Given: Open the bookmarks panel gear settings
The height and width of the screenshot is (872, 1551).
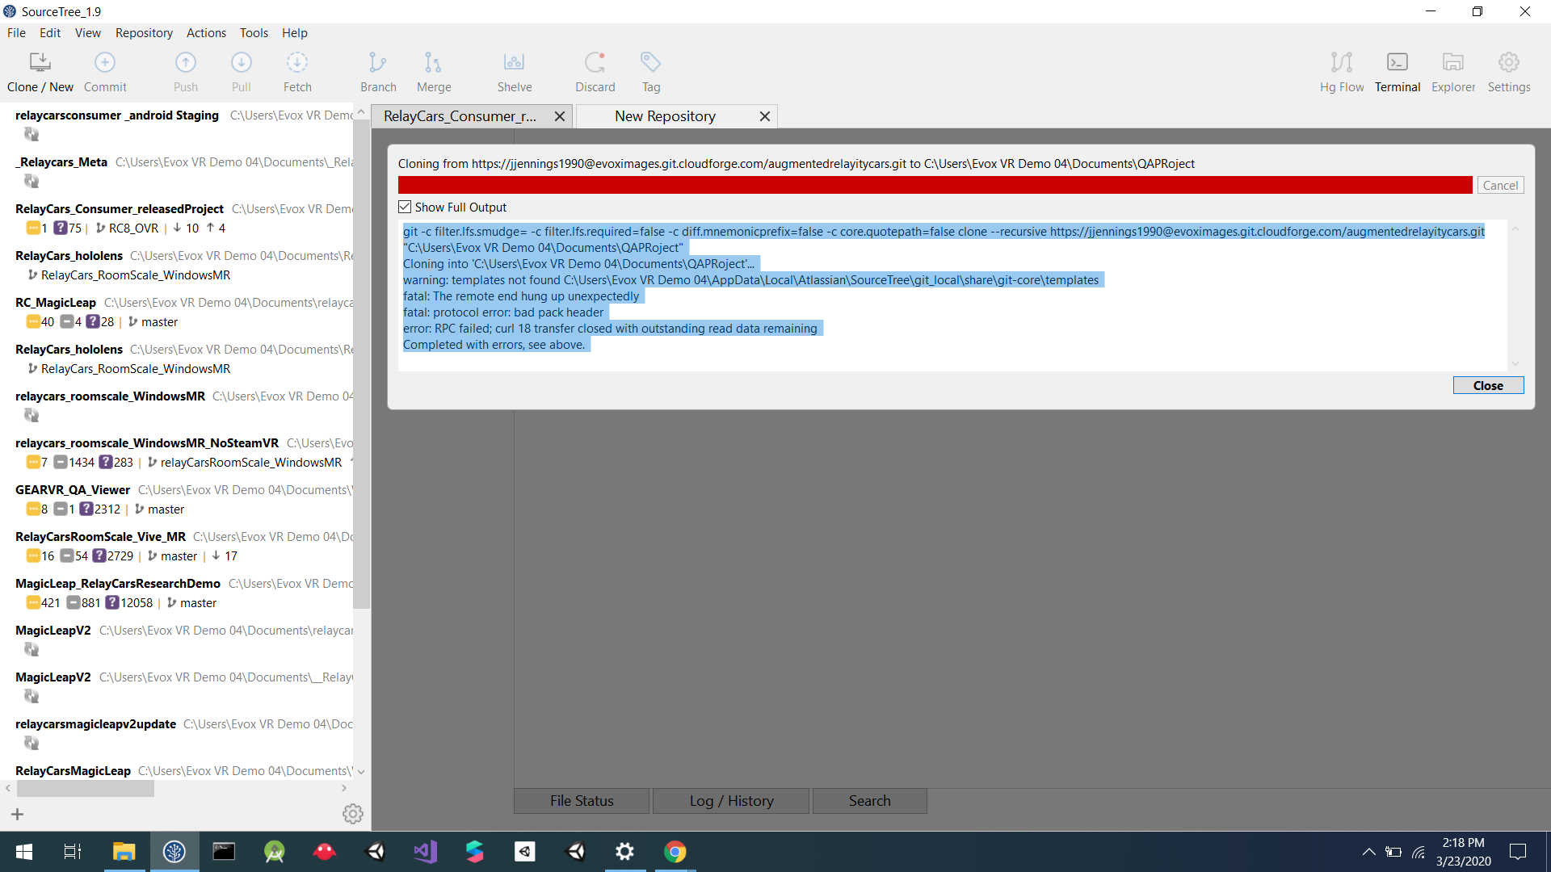Looking at the screenshot, I should tap(353, 814).
